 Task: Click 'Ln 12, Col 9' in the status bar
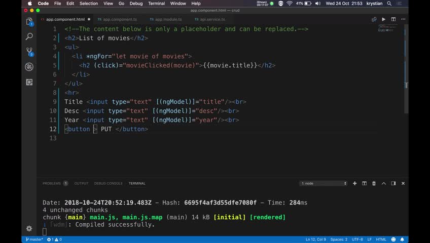tap(315, 239)
